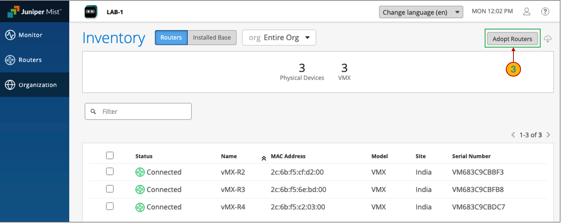This screenshot has width=561, height=223.
Task: Go to Routers in the sidebar
Action: (x=30, y=60)
